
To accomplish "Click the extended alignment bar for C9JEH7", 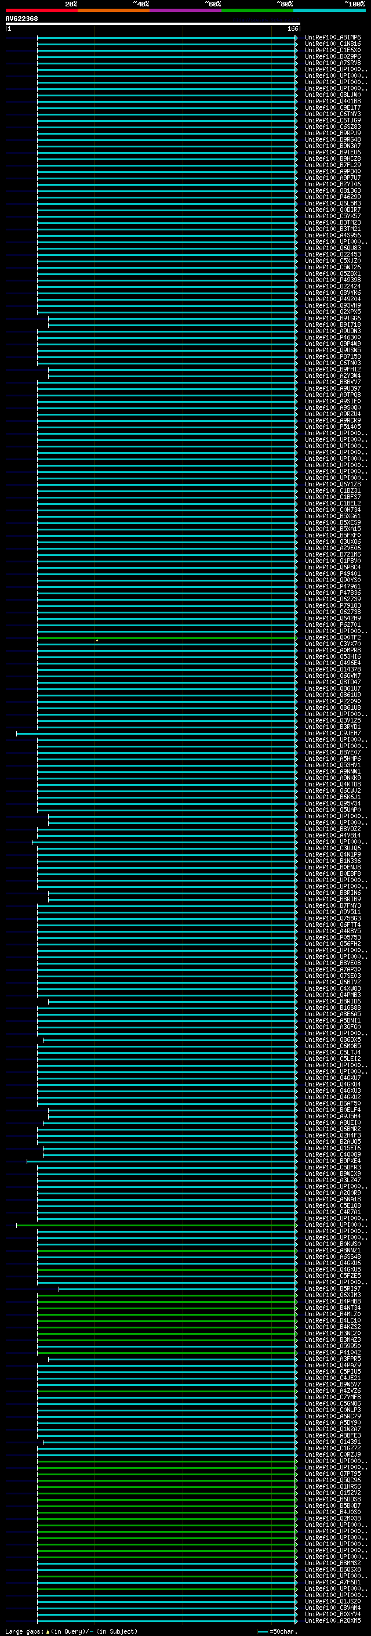I will [156, 734].
